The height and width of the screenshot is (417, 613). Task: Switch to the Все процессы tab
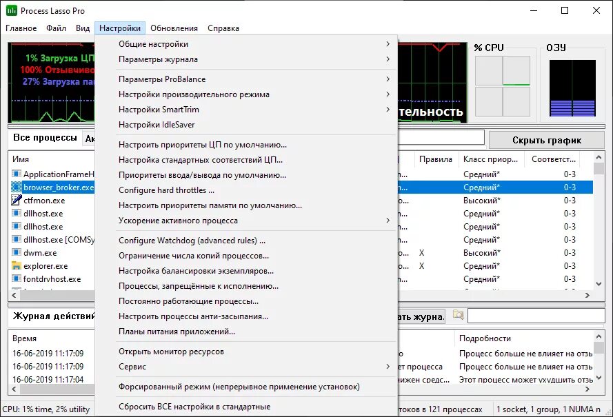(45, 138)
